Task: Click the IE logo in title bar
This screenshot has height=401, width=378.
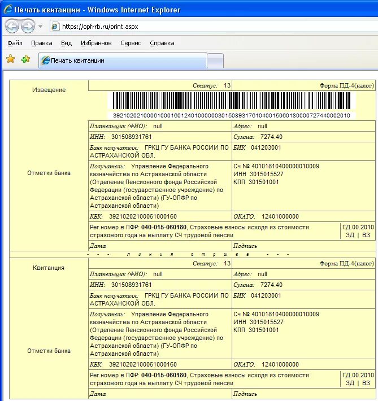Action: [x=8, y=9]
